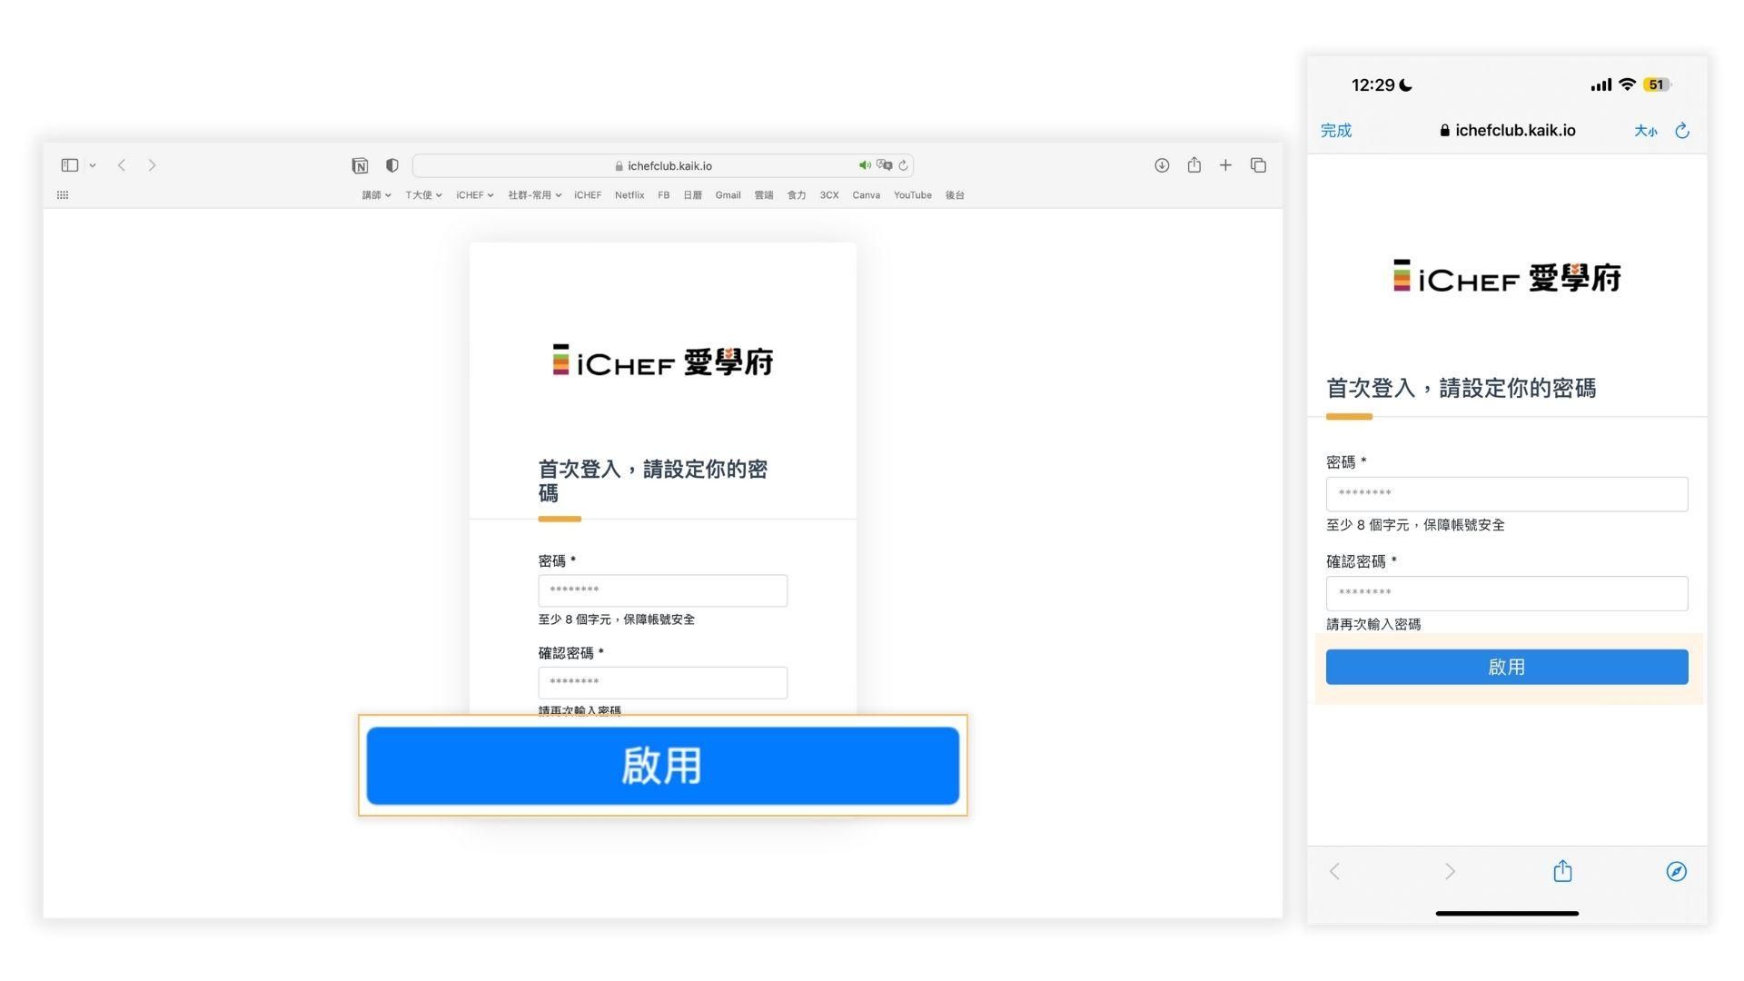Show the tab overview icon
The height and width of the screenshot is (981, 1744).
1258,165
